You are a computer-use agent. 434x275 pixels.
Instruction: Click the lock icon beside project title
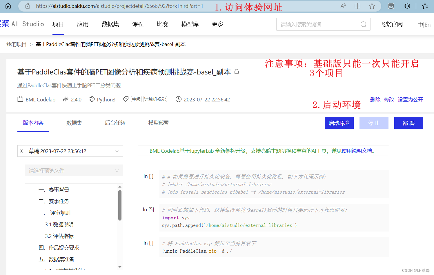(x=237, y=71)
